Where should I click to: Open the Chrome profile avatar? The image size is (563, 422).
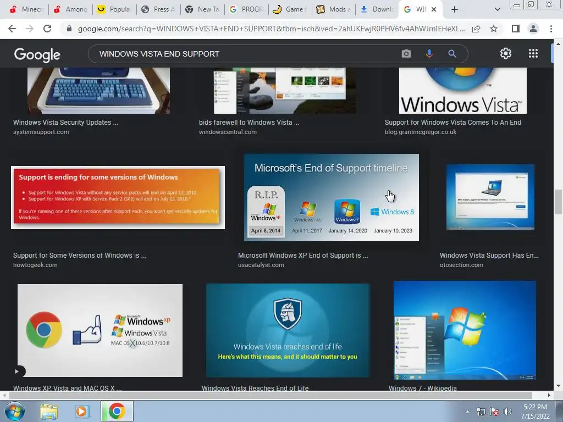click(x=533, y=29)
